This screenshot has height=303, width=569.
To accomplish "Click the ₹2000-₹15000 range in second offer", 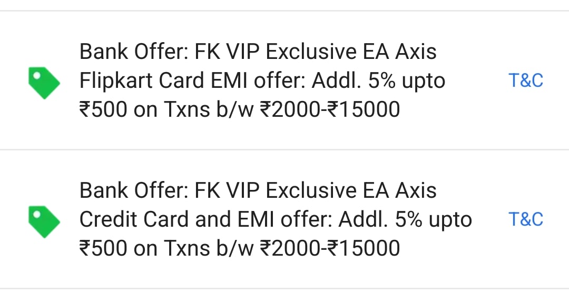I will [330, 248].
